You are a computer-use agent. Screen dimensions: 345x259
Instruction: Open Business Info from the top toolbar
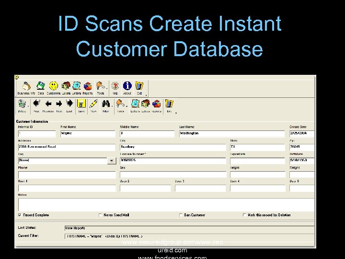click(x=26, y=88)
